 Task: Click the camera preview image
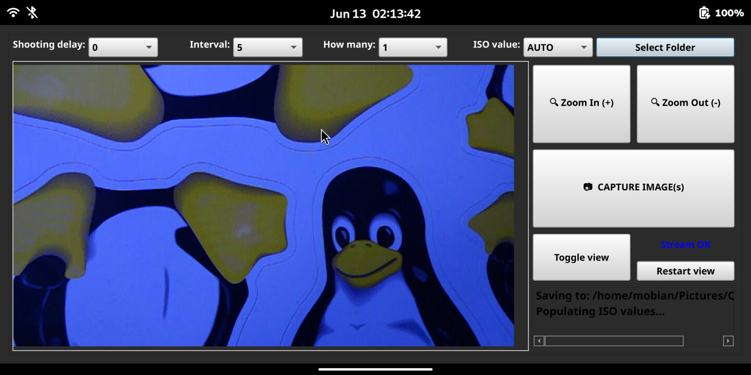(x=263, y=205)
